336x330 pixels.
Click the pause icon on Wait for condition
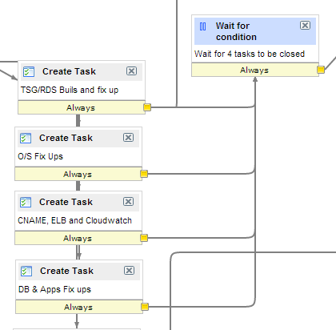pyautogui.click(x=202, y=26)
